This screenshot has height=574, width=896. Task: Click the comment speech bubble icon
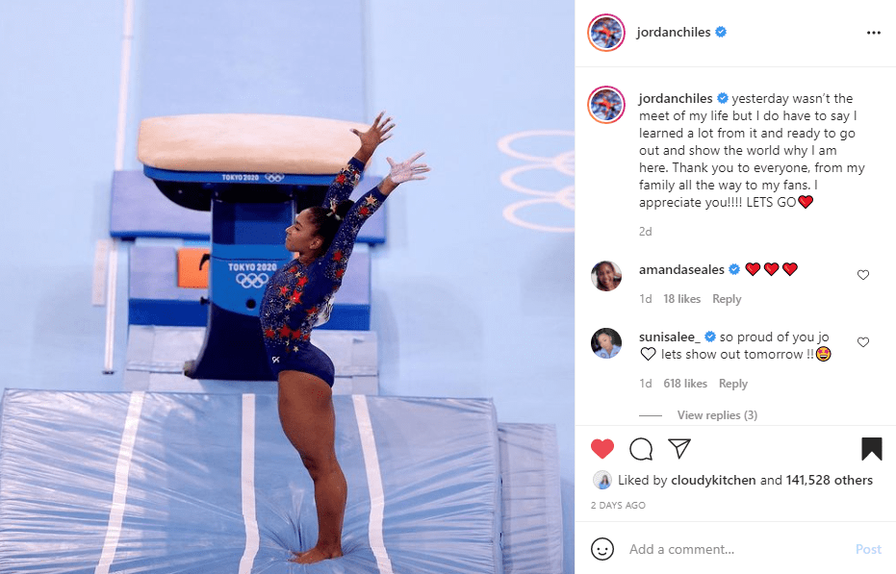pyautogui.click(x=641, y=449)
